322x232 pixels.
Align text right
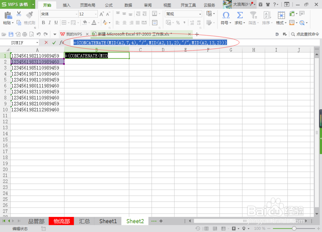coord(131,23)
